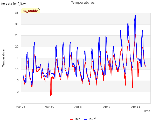Screen dimensions: 166x124
Task: Click the 10 y-axis tick label
Action: (x=17, y=69)
